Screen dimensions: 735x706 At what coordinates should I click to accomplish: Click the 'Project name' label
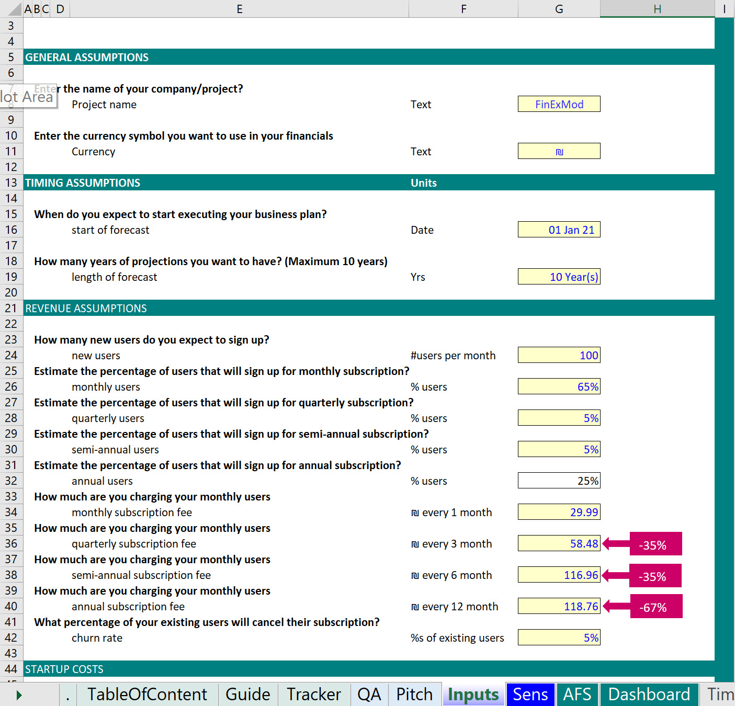104,105
